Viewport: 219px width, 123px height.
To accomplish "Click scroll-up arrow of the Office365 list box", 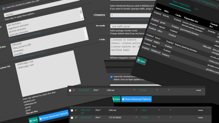I will [85, 29].
